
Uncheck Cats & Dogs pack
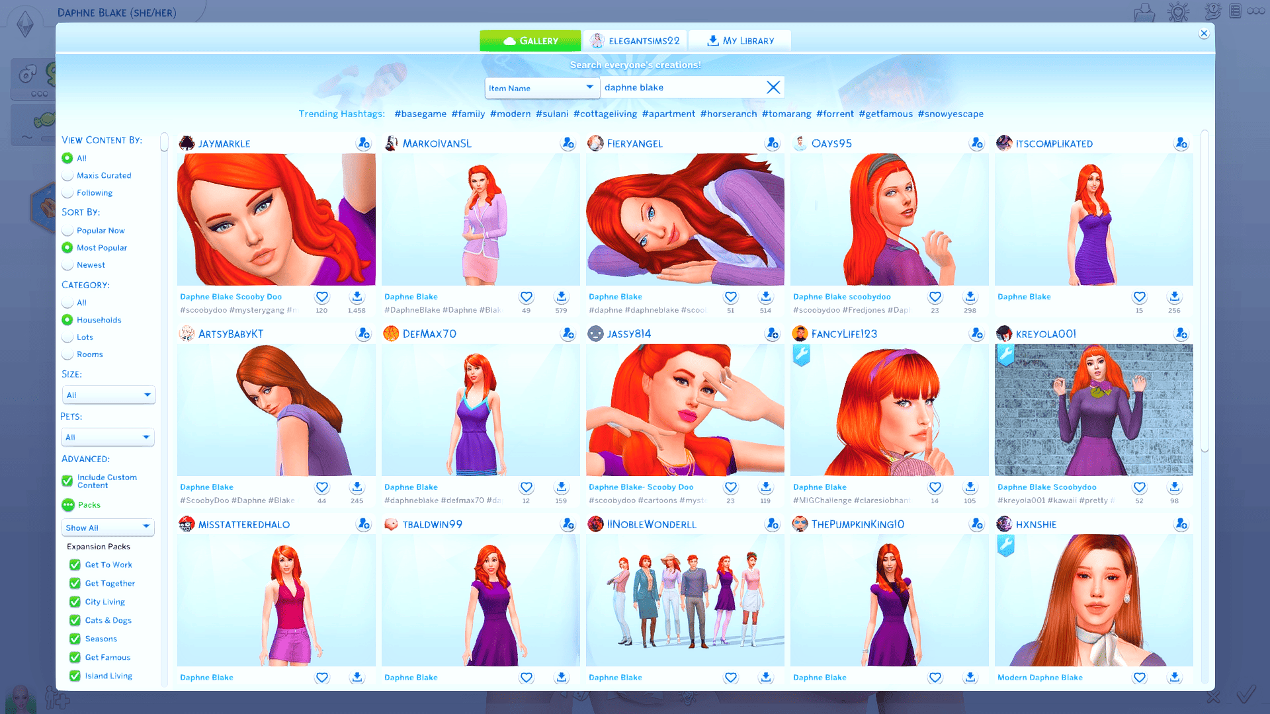coord(75,620)
